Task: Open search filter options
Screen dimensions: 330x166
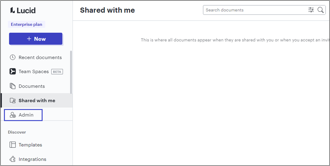Action: click(311, 10)
